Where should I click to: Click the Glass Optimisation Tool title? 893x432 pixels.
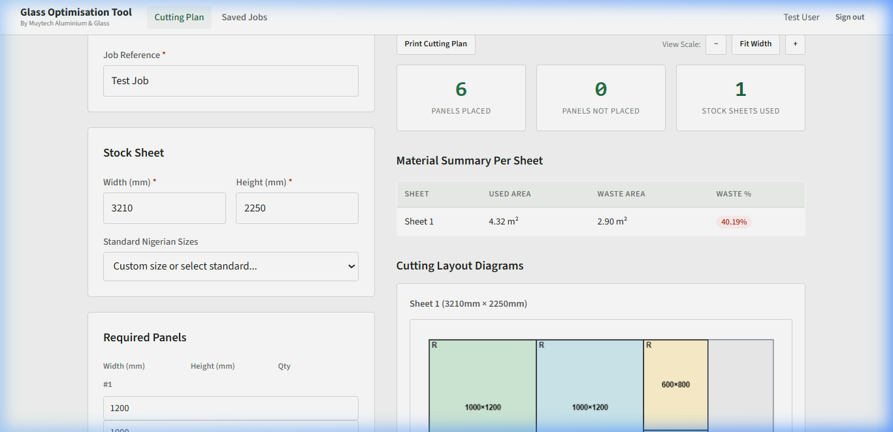pos(76,12)
